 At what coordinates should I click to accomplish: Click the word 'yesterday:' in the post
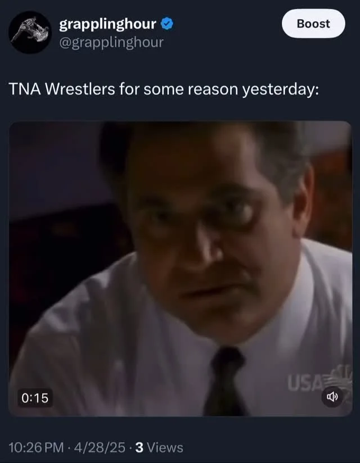pos(281,89)
